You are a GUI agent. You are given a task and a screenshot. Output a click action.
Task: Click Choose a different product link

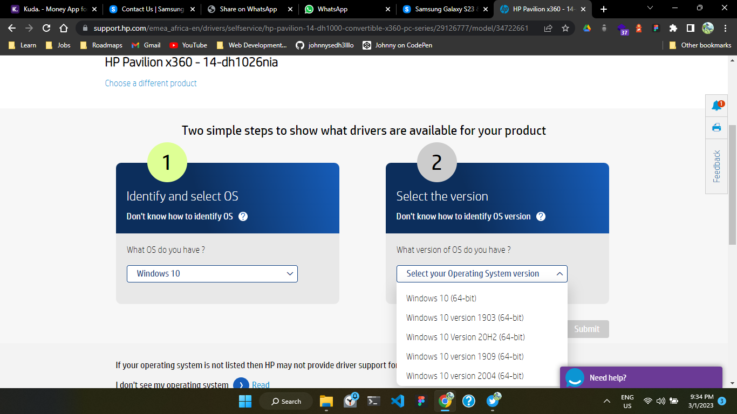151,83
